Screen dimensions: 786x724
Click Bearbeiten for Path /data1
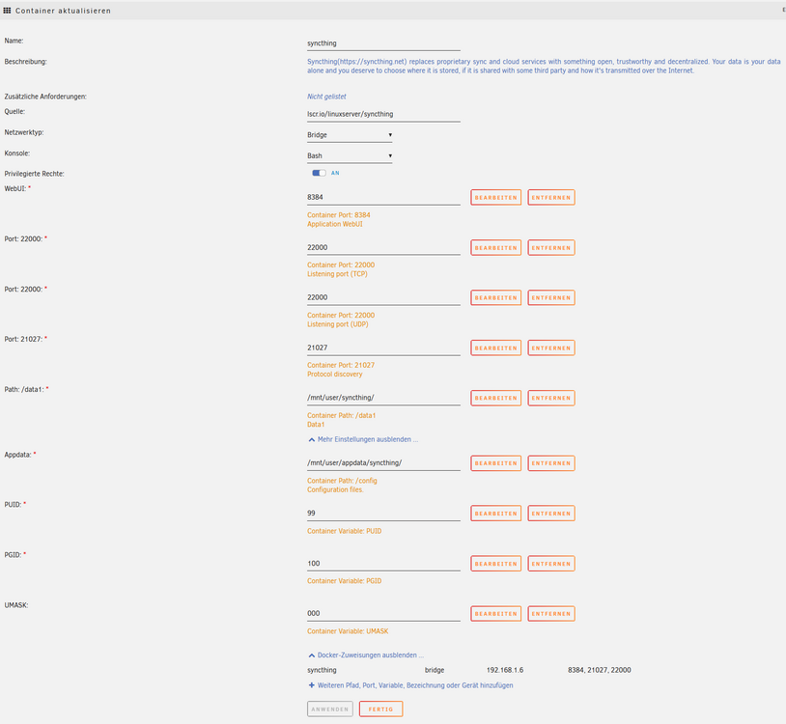coord(495,398)
